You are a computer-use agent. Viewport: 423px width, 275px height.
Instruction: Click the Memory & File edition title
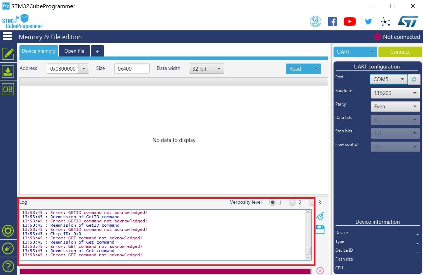click(x=50, y=37)
